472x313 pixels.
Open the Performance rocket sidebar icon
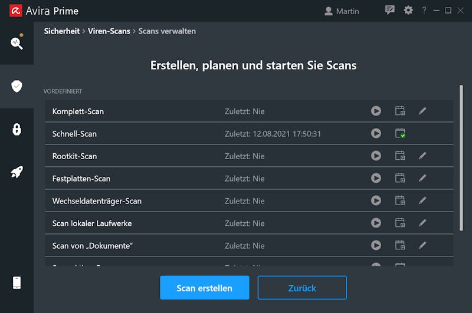click(x=17, y=172)
